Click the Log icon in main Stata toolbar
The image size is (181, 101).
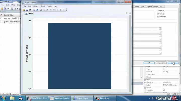(12, 8)
